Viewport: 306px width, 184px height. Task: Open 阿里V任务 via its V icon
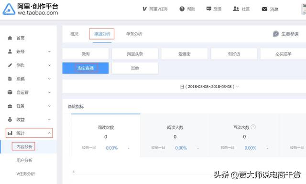pyautogui.click(x=144, y=9)
